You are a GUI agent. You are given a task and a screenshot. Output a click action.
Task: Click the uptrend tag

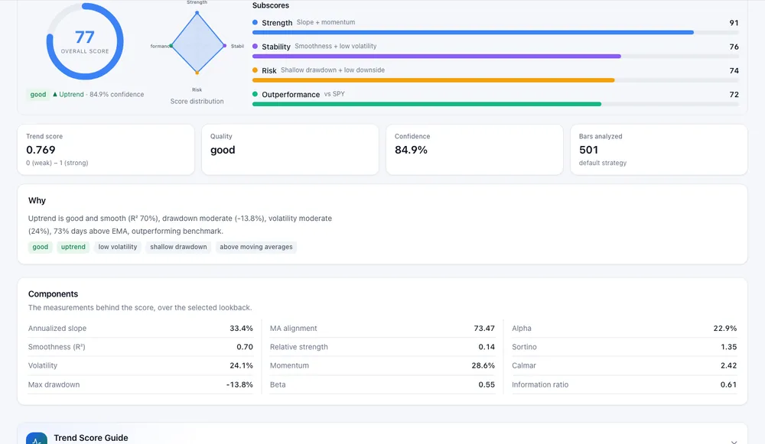(x=73, y=247)
